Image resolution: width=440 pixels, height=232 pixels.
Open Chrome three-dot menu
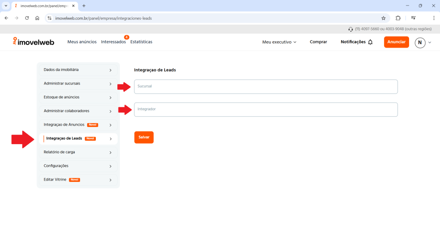click(x=434, y=18)
